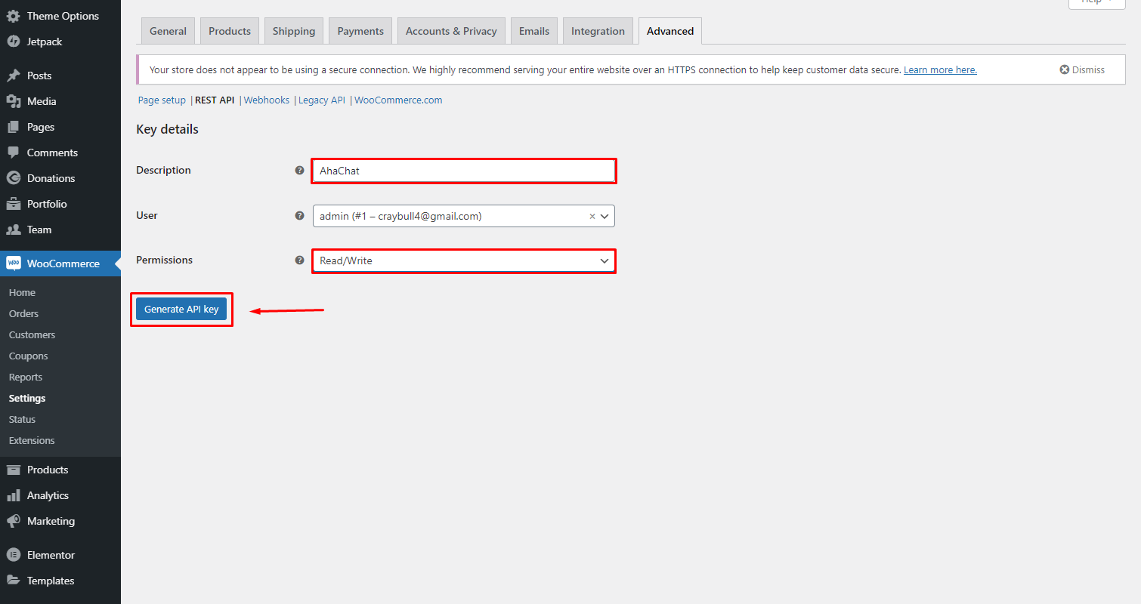Click the Elementor icon in sidebar
The width and height of the screenshot is (1141, 604).
click(14, 555)
